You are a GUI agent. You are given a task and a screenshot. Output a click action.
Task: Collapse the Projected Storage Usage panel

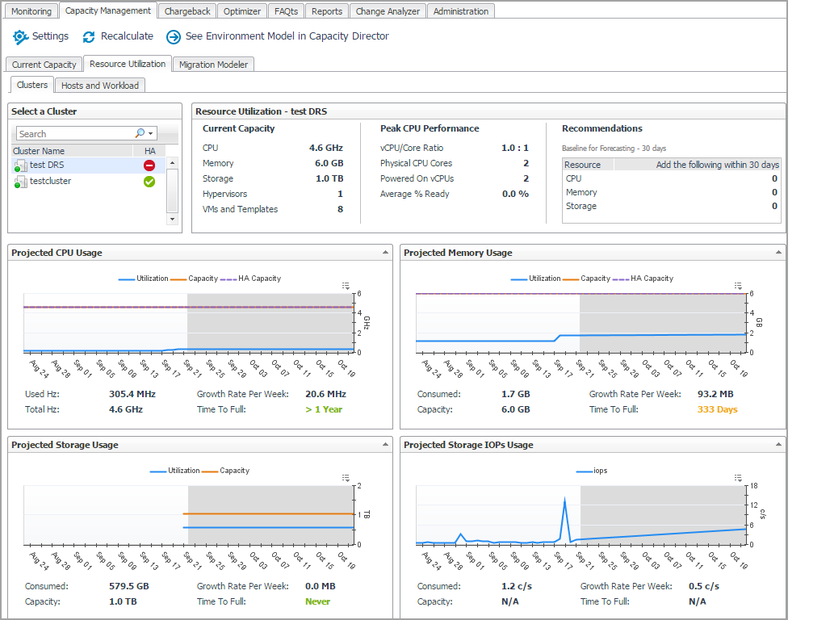pos(385,445)
